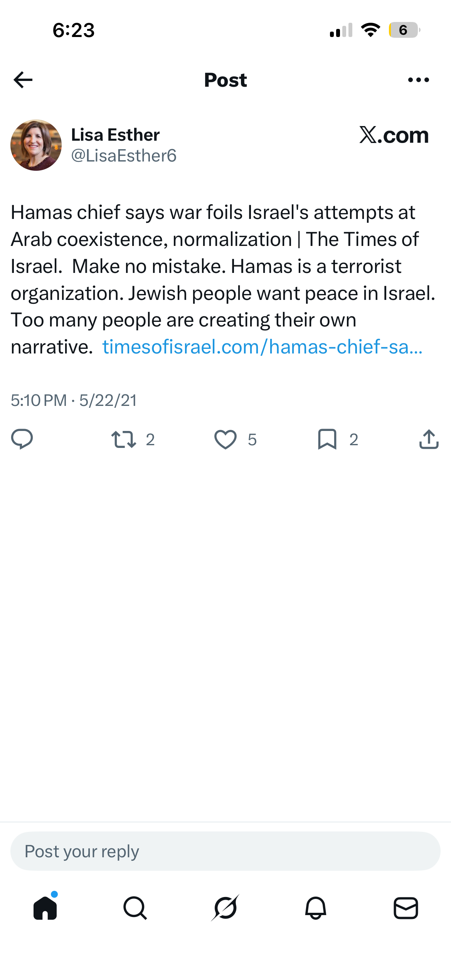Image resolution: width=451 pixels, height=976 pixels.
Task: Open the @LisaEsther6 handle
Action: tap(124, 156)
